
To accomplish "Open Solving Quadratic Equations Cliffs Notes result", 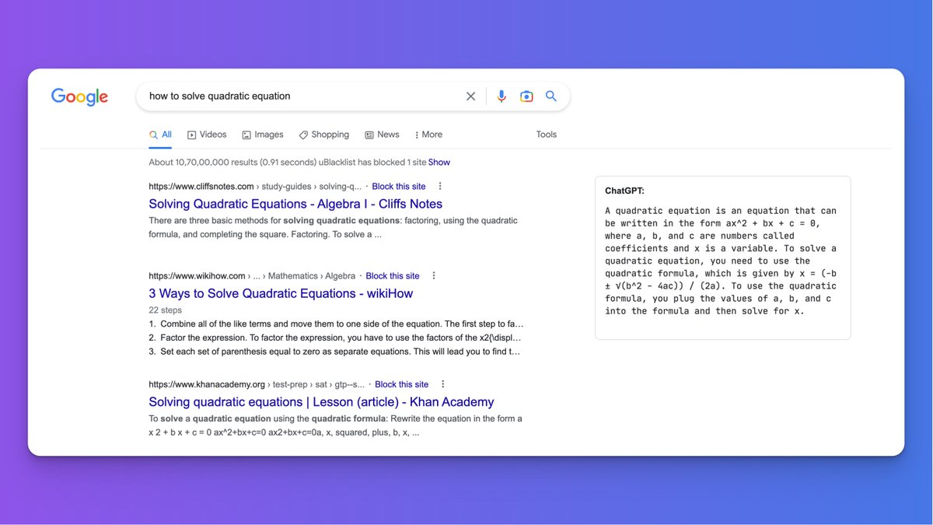I will coord(295,204).
